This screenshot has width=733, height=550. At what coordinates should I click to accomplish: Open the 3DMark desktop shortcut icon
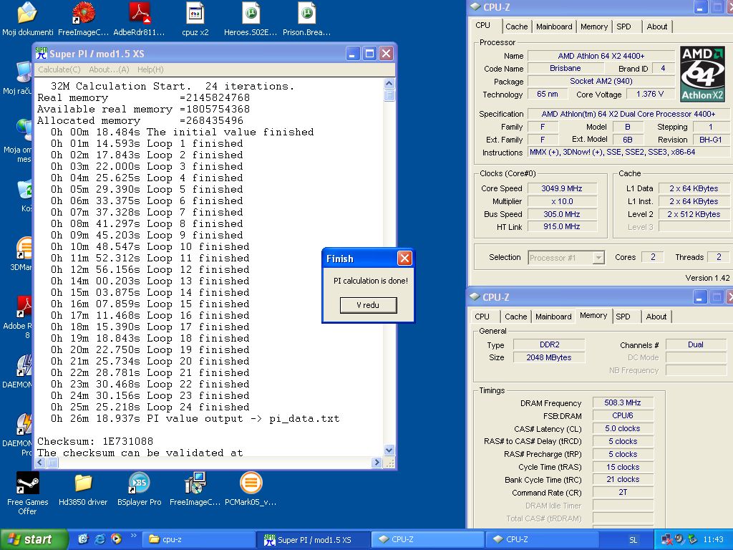[24, 248]
